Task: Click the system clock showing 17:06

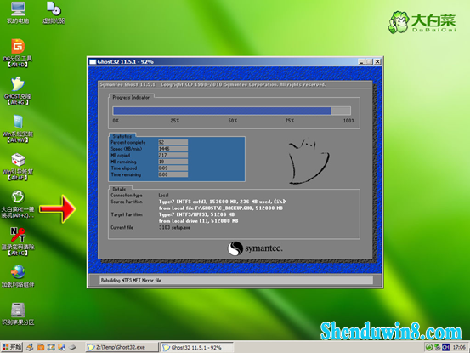Action: 459,347
